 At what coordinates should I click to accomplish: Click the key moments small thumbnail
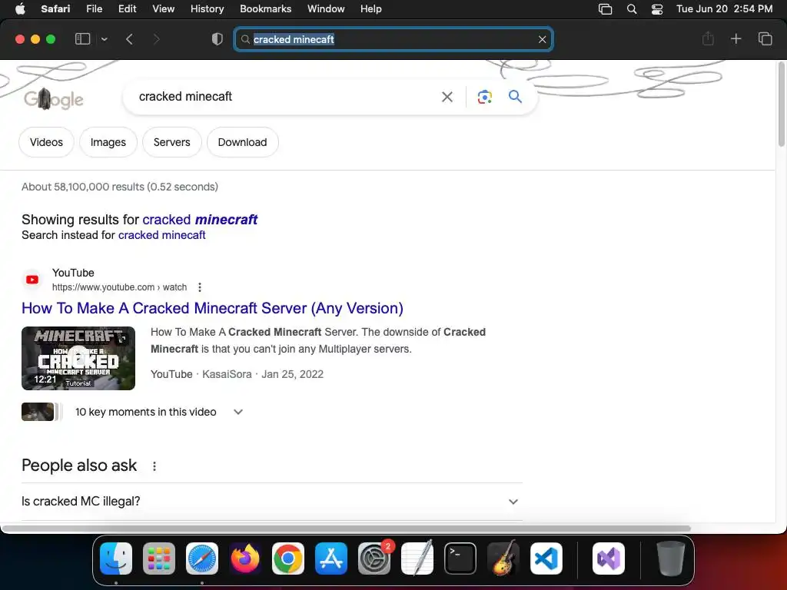point(38,412)
